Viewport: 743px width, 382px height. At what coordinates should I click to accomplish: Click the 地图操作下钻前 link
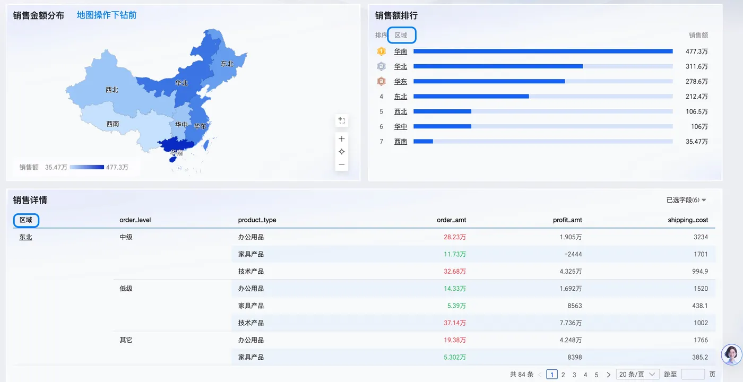107,15
